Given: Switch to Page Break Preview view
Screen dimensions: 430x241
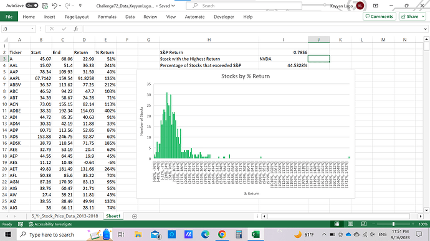Looking at the screenshot, I should [364, 224].
